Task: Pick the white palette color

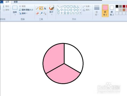Action: 117,10
